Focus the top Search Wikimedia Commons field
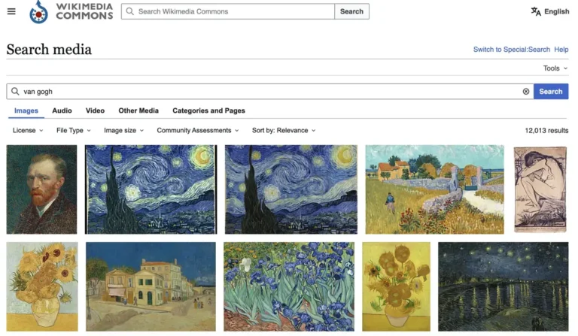 [228, 11]
